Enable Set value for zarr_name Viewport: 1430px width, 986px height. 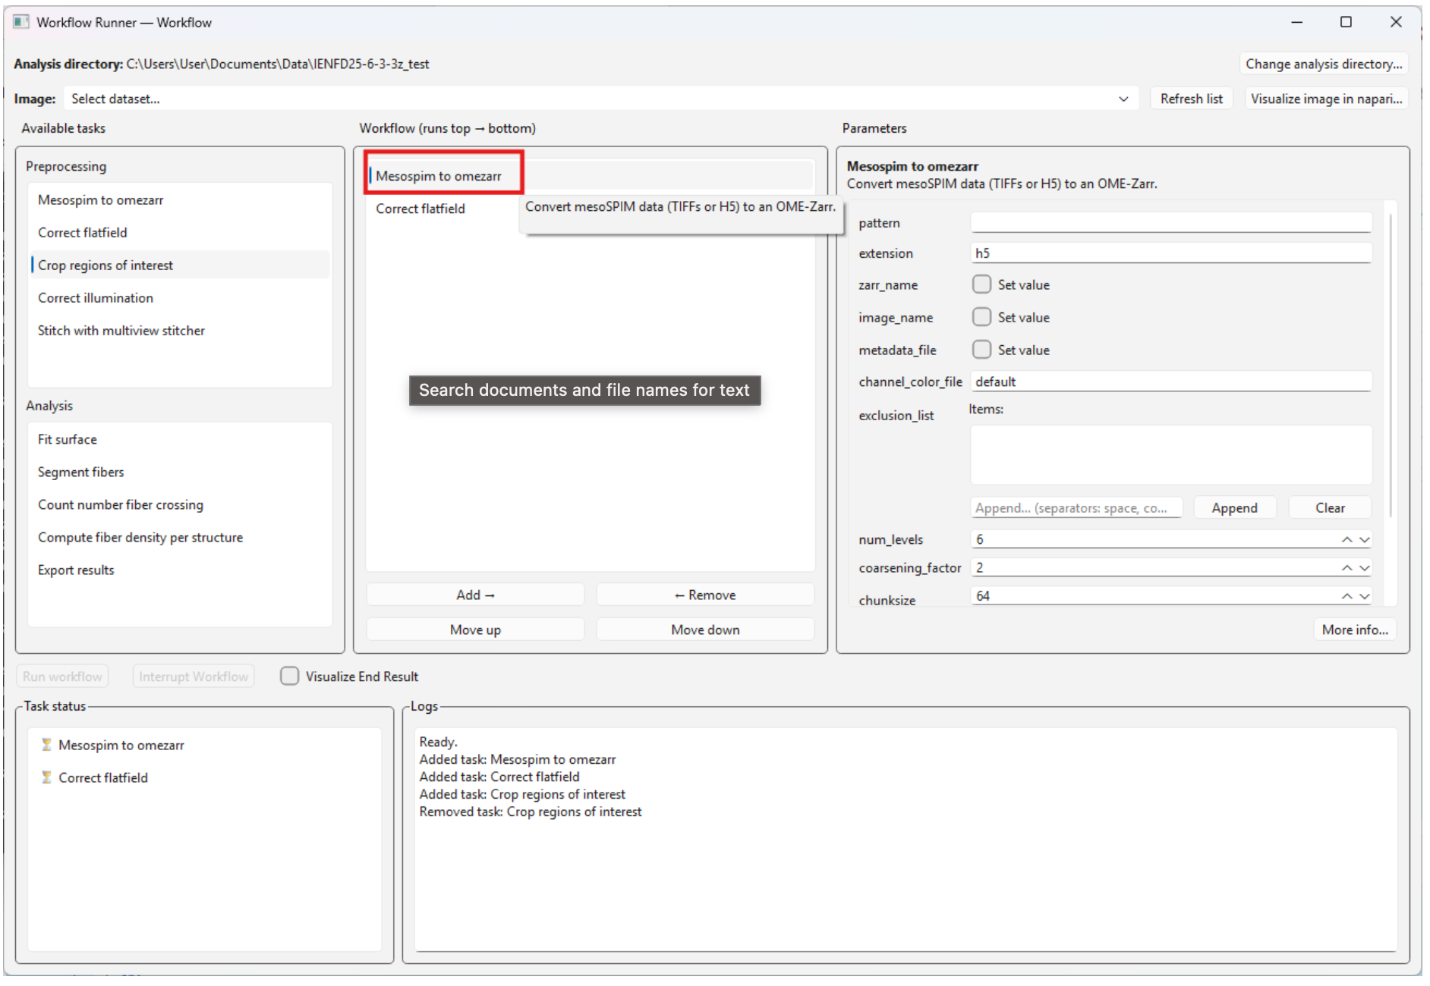coord(982,284)
